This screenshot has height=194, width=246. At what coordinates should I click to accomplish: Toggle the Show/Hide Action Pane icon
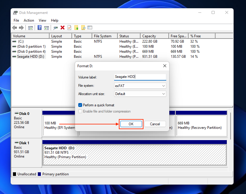pyautogui.click(x=47, y=28)
